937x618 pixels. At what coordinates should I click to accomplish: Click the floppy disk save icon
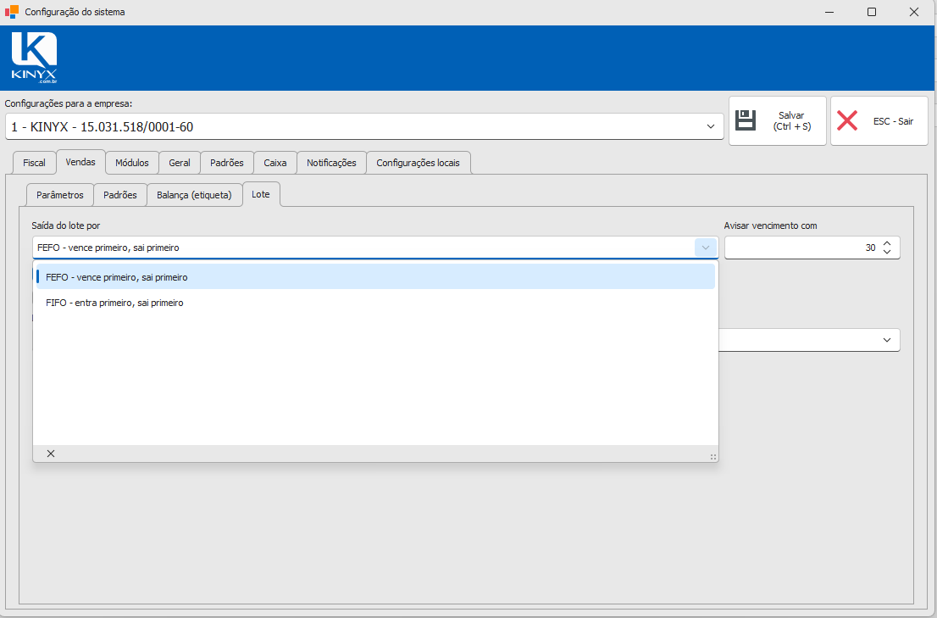(746, 120)
